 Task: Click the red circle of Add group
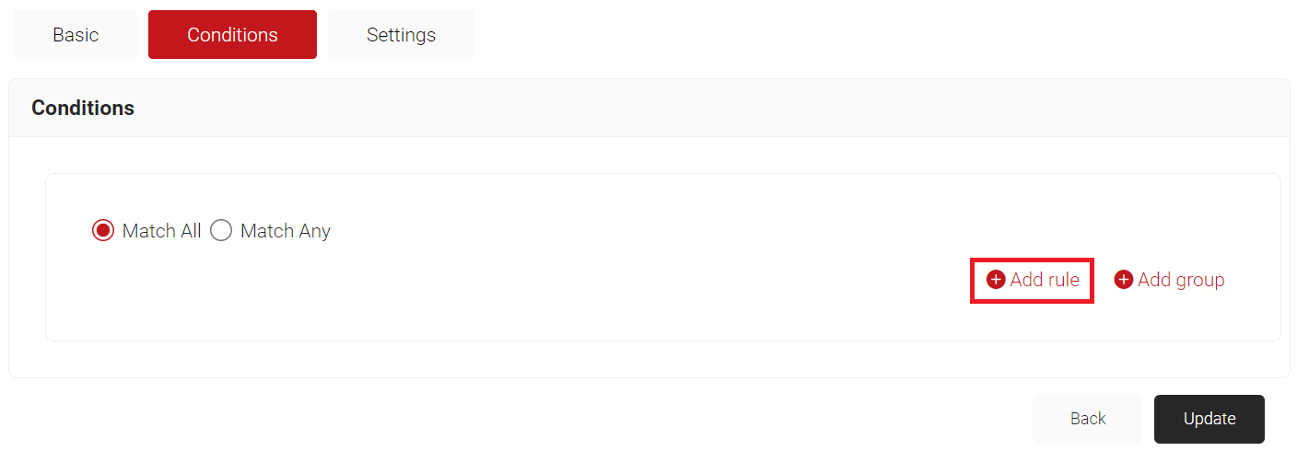pos(1124,280)
